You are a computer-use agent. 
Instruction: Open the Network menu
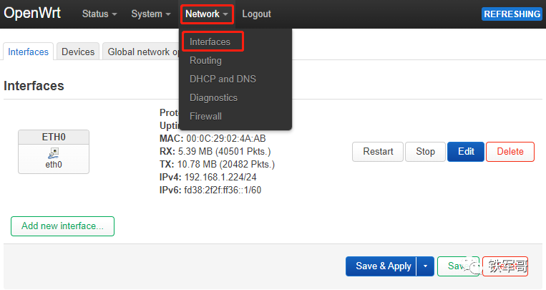point(207,14)
